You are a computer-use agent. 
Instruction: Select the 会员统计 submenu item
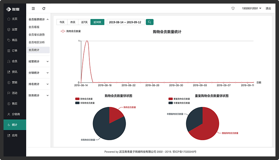(38, 50)
